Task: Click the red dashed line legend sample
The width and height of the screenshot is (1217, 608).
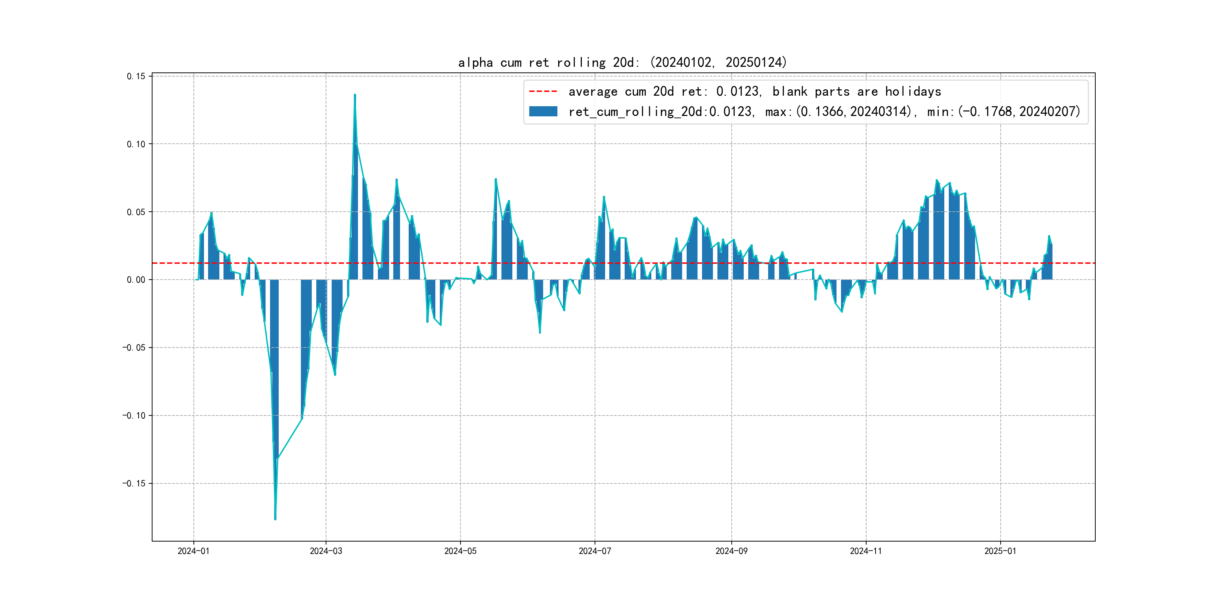Action: point(543,91)
